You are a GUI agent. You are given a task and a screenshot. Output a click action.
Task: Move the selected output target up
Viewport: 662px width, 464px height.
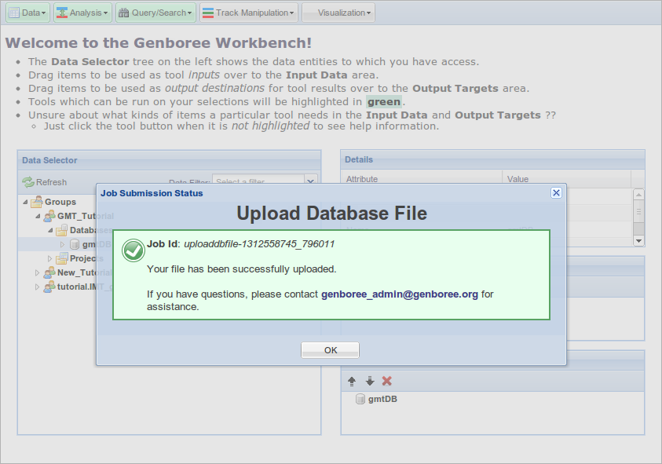352,382
